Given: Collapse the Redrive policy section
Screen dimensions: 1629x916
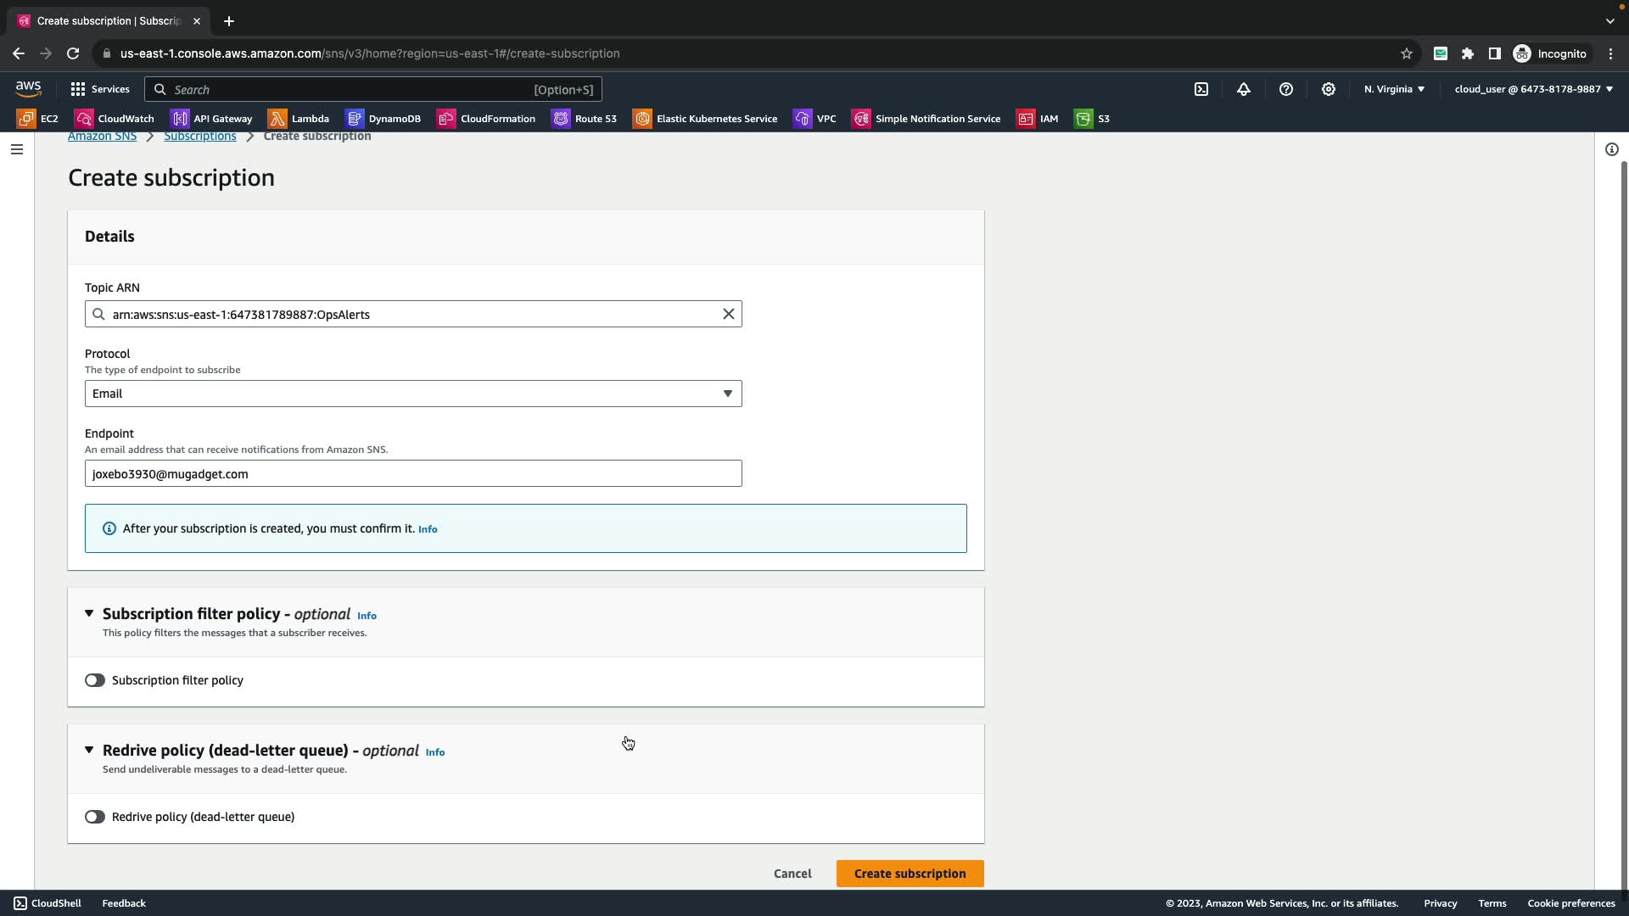Looking at the screenshot, I should tap(89, 750).
